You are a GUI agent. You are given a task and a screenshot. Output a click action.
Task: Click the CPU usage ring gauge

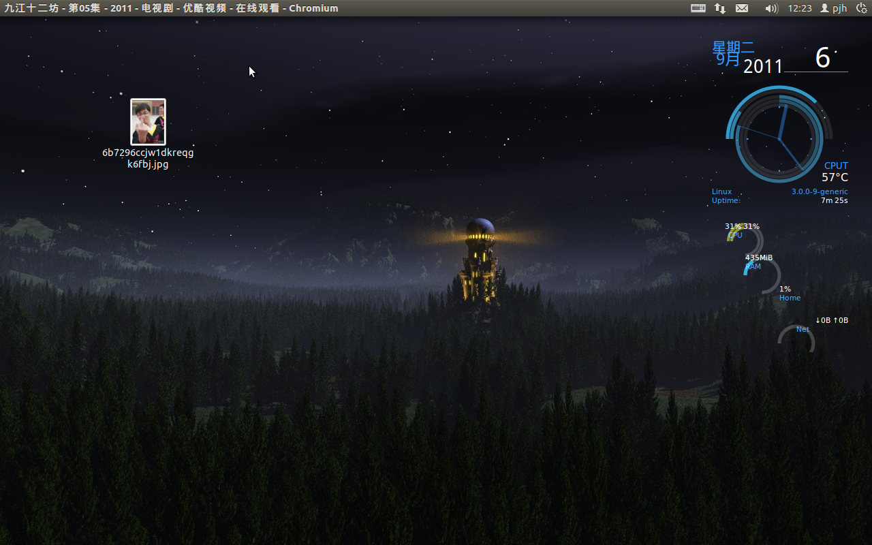[x=745, y=242]
